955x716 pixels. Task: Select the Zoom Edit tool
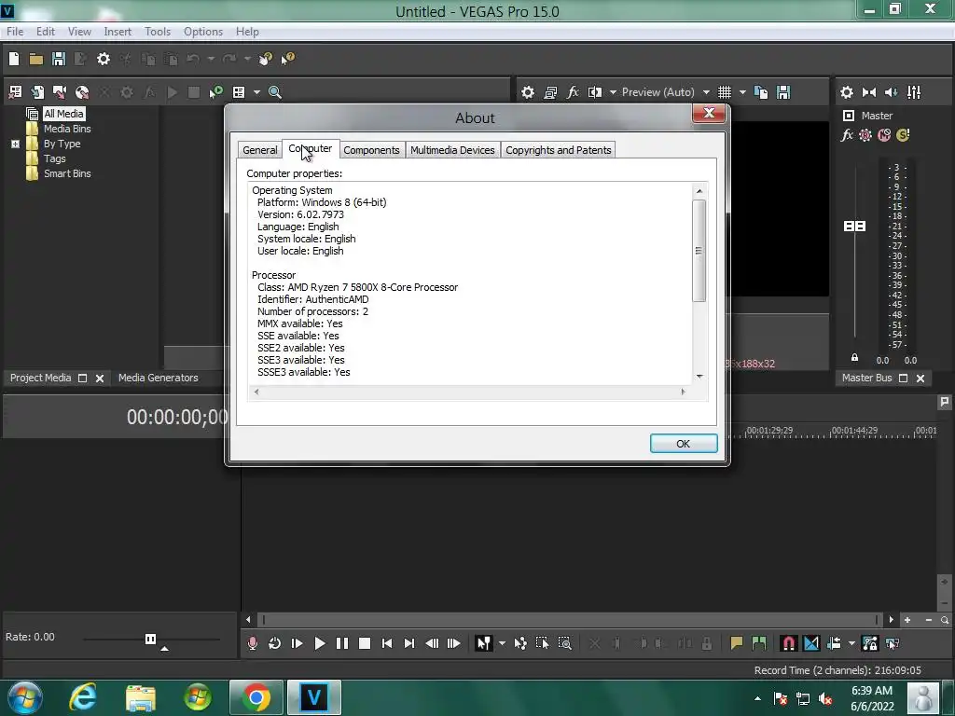point(565,643)
